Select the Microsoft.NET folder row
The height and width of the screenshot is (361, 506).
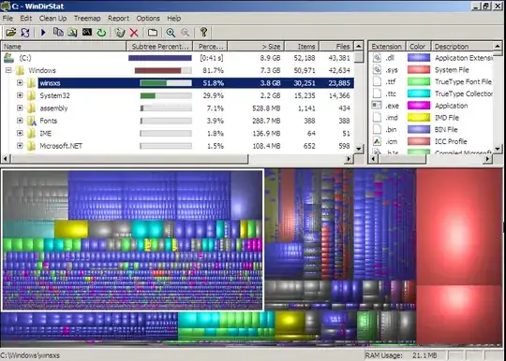point(177,146)
